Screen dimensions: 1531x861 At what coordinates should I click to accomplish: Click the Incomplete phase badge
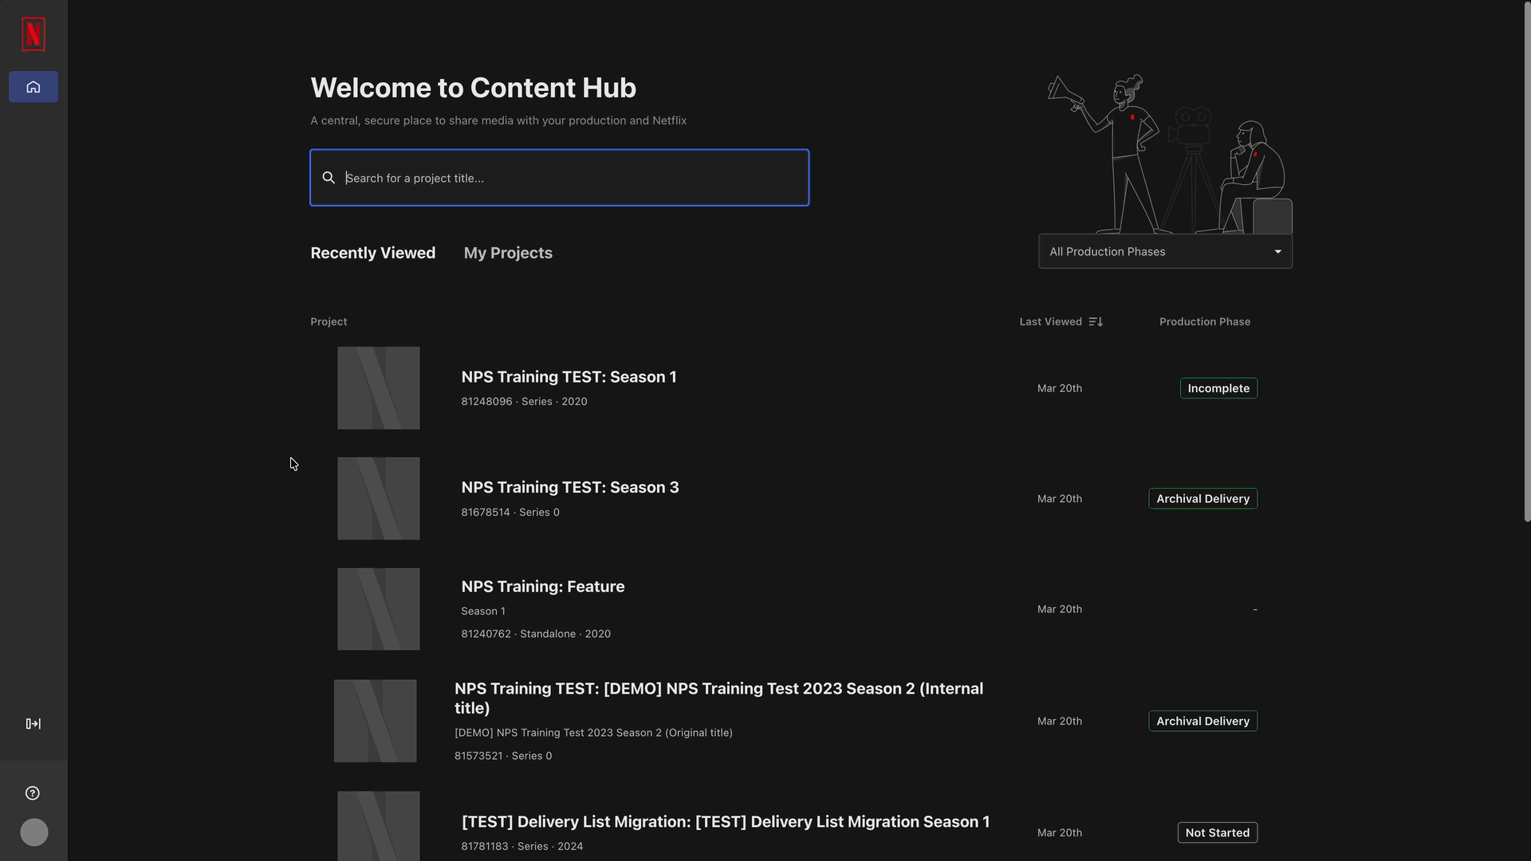pos(1218,388)
